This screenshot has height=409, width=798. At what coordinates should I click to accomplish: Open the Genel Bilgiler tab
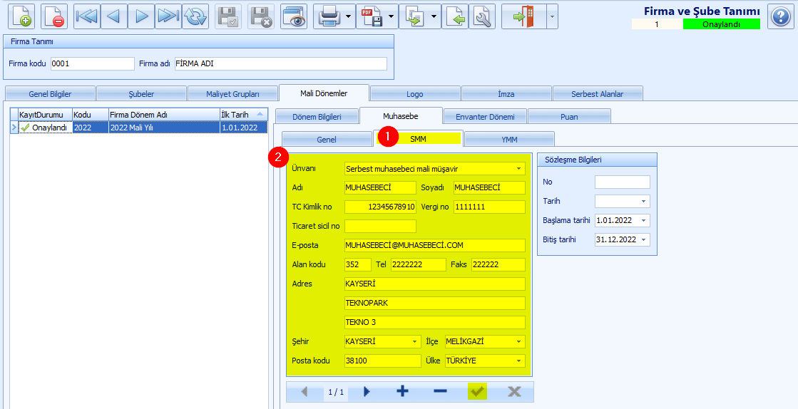(x=49, y=94)
